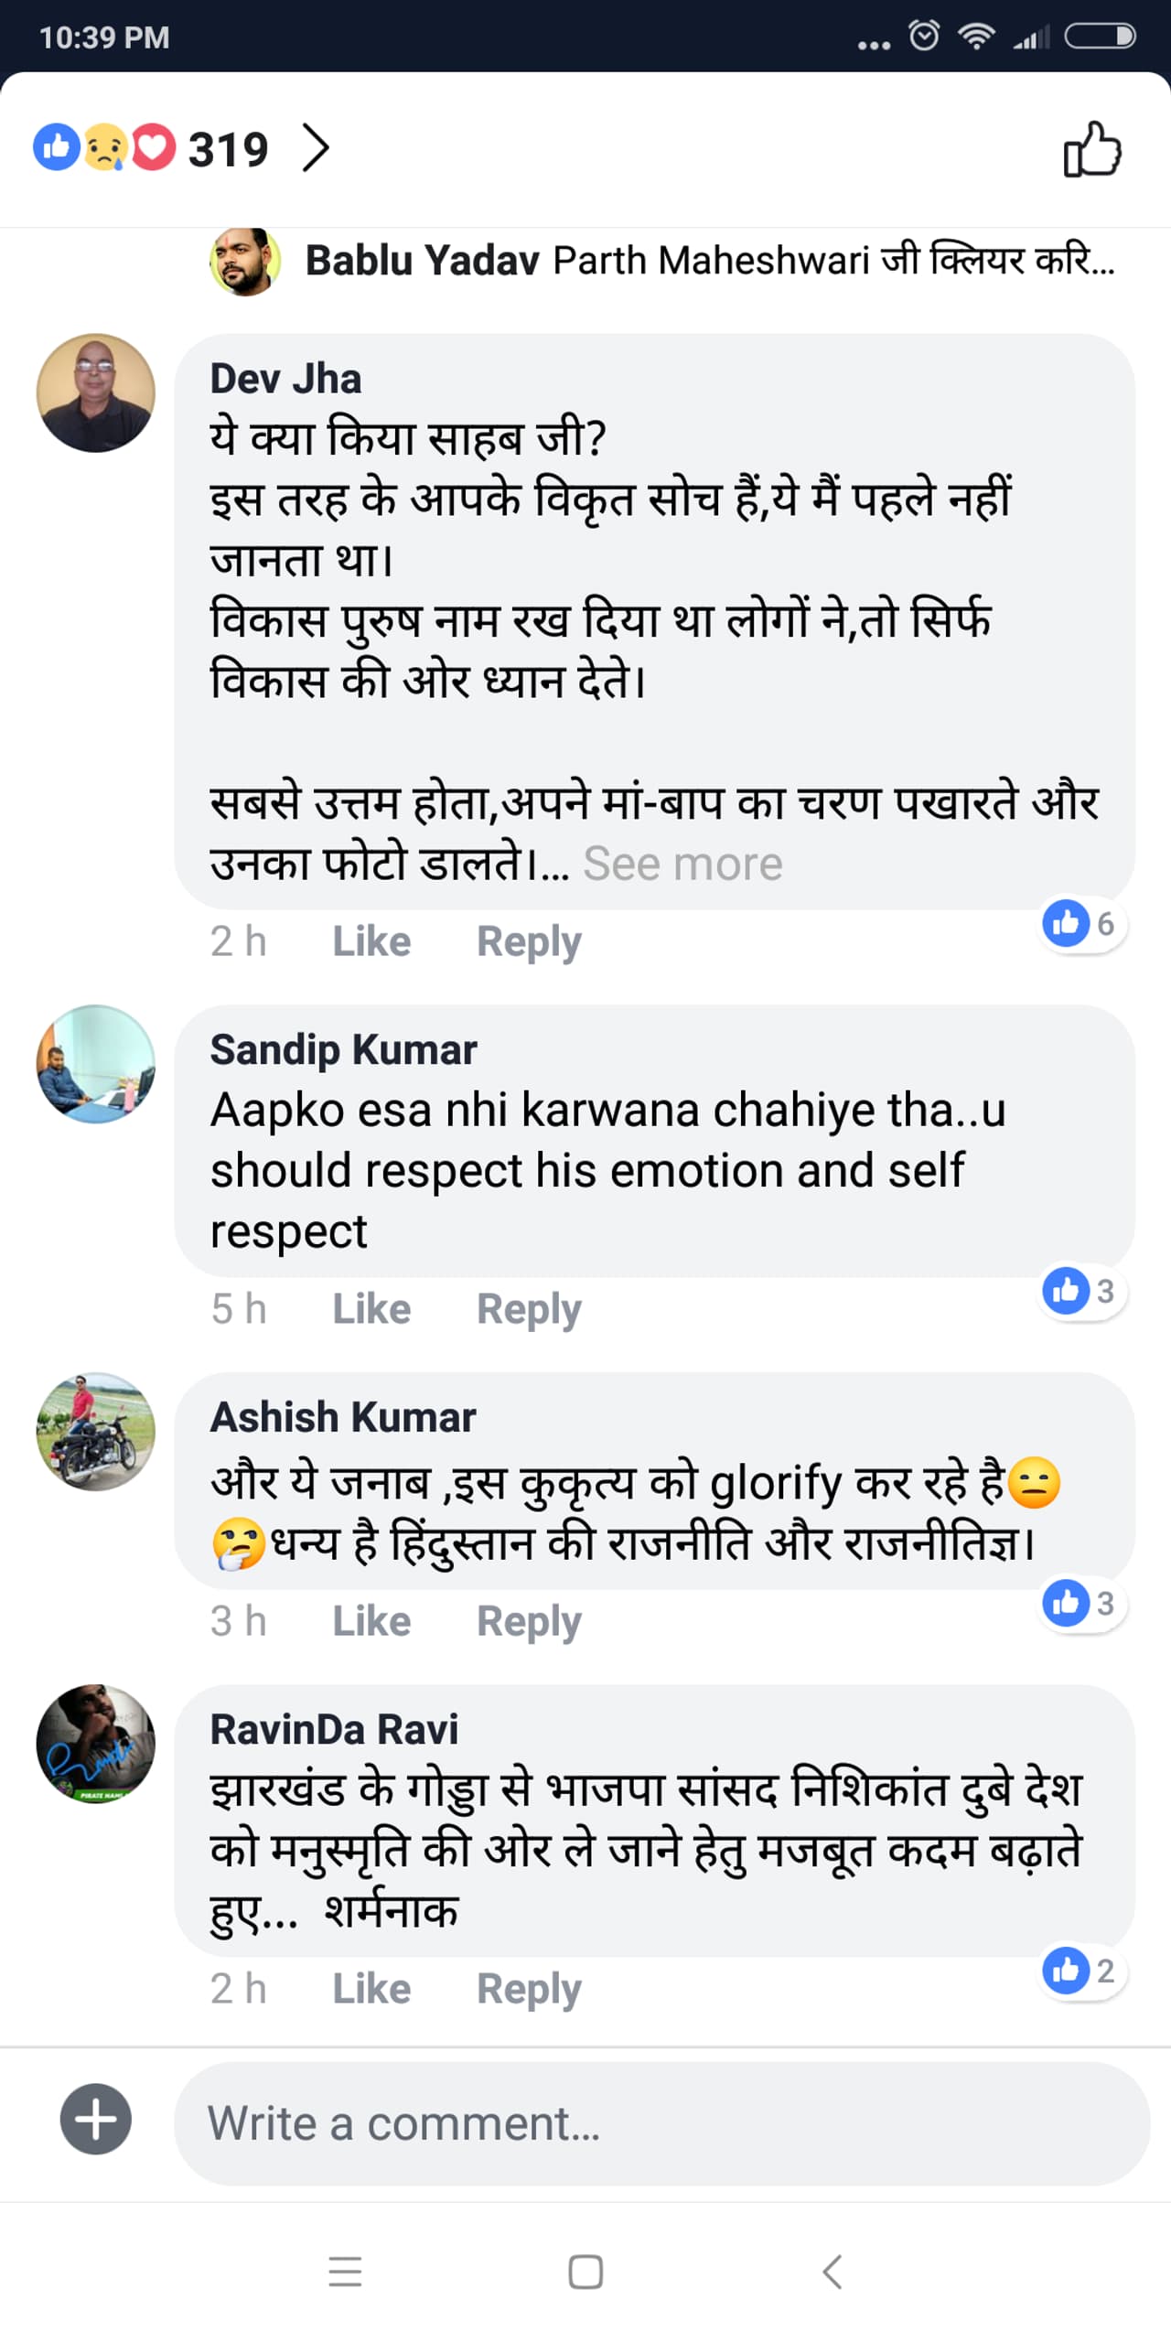Tap the thumbs-up like icon at top right
This screenshot has height=2342, width=1171.
(x=1091, y=149)
